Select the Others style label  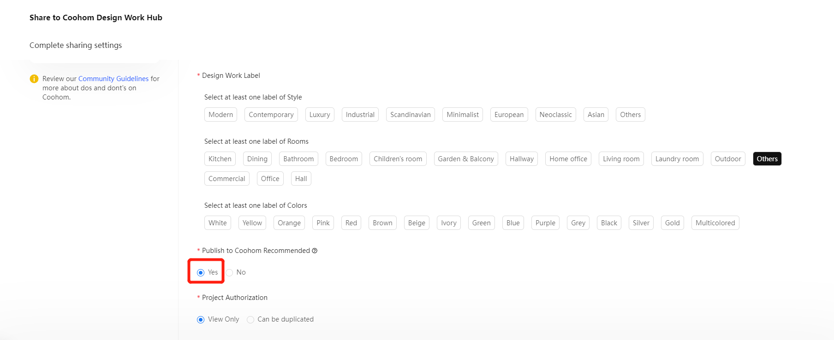pos(630,115)
